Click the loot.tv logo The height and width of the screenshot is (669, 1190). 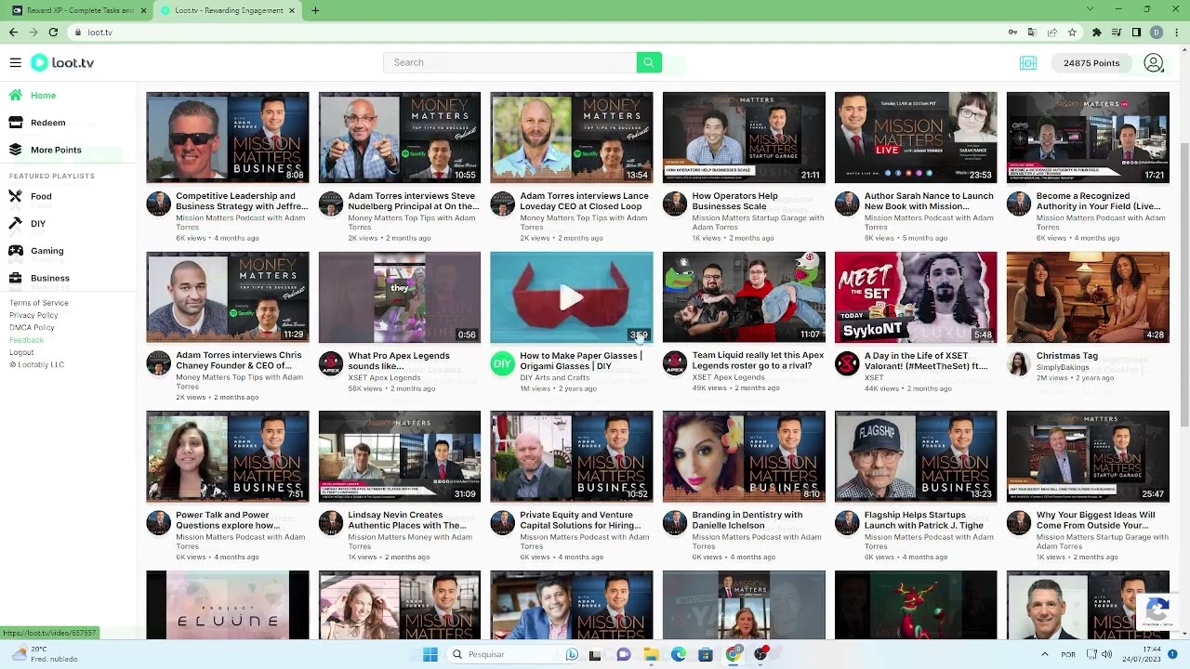coord(62,62)
